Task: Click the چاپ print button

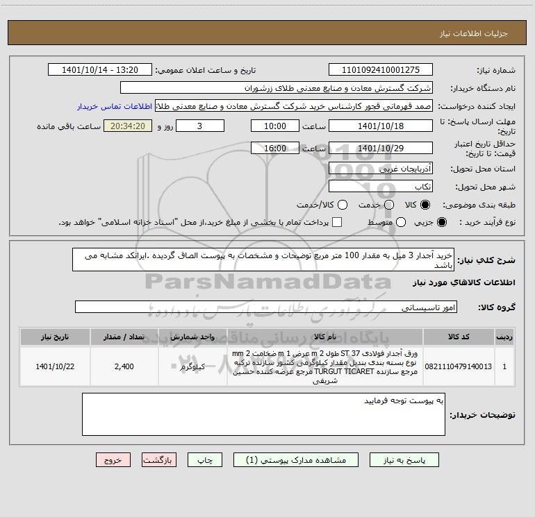Action: pyautogui.click(x=205, y=459)
